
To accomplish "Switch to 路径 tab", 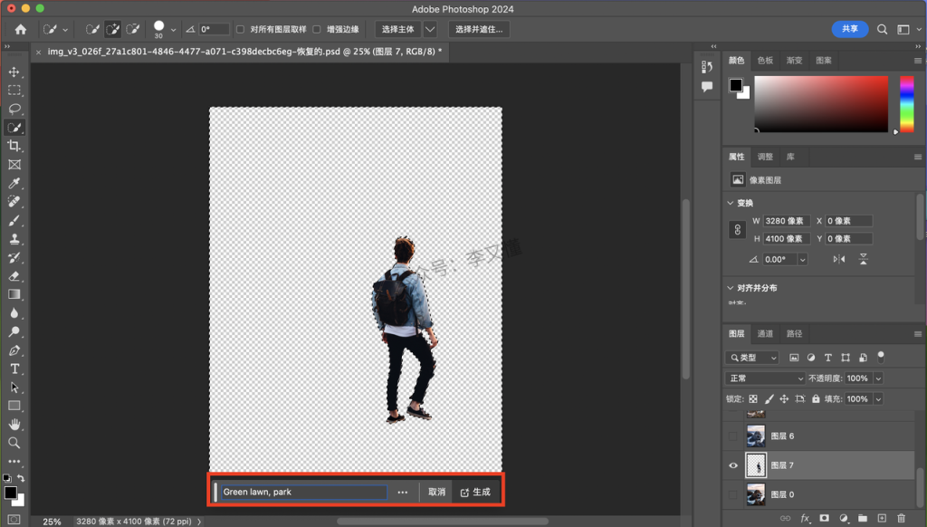I will 794,333.
